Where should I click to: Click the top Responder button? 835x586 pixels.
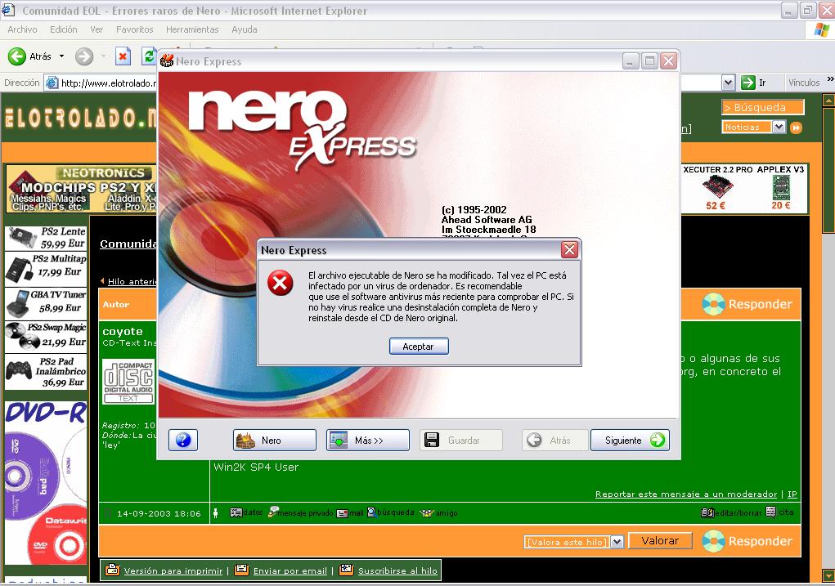pyautogui.click(x=749, y=305)
